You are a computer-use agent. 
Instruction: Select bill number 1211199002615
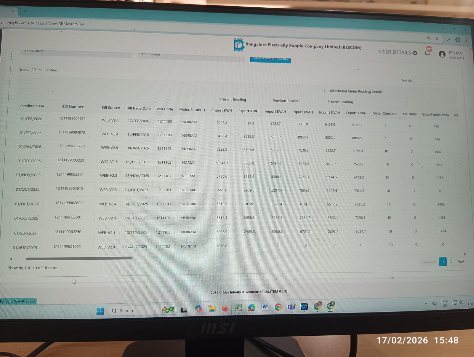point(69,189)
